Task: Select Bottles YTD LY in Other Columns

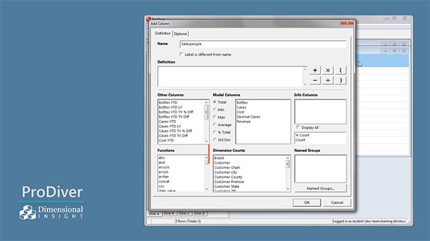Action: point(170,107)
